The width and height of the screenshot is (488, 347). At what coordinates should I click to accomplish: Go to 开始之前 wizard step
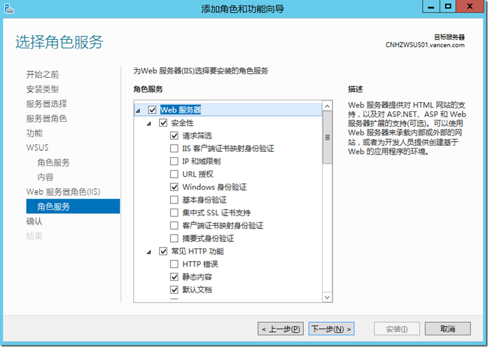point(43,75)
